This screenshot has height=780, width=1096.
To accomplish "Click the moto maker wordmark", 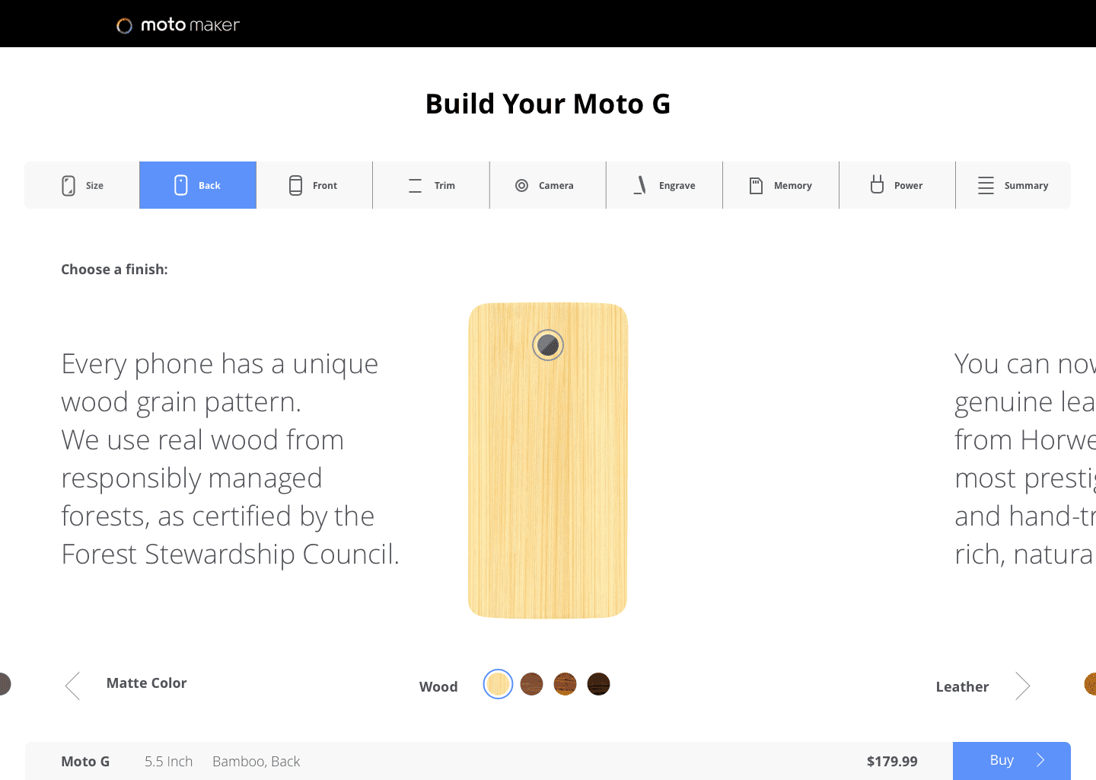I will coord(190,25).
